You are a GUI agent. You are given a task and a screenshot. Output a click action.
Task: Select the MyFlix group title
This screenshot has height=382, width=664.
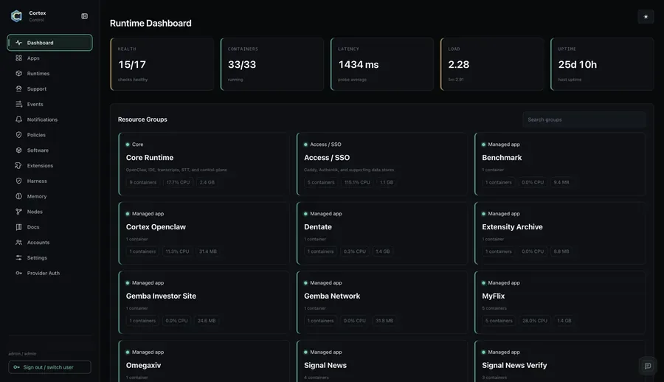tap(494, 296)
